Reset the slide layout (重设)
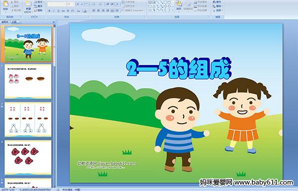Screen dimensions: 298x191 coord(39,6)
